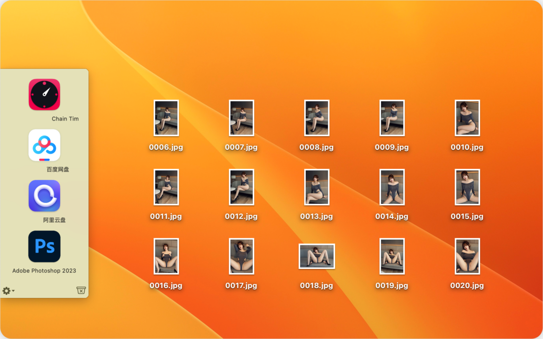Select the 0009.jpg file thumbnail
The height and width of the screenshot is (339, 543).
click(x=392, y=118)
